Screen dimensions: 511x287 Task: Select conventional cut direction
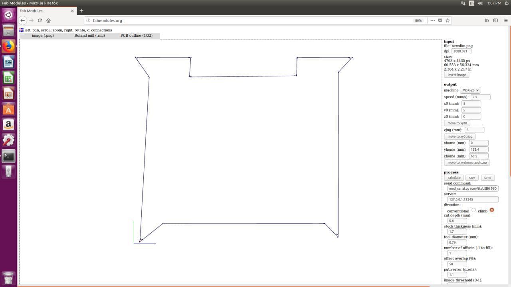[474, 210]
